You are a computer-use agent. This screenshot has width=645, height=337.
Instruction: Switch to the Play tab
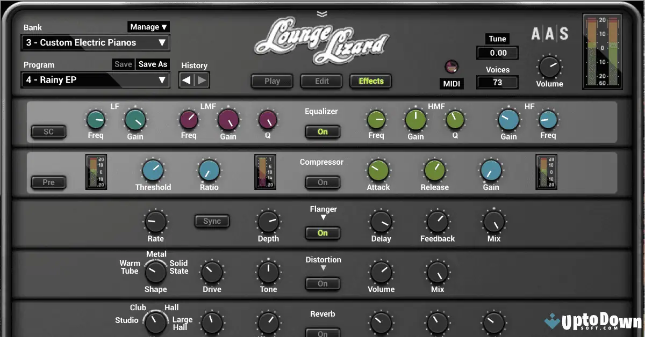(x=271, y=81)
